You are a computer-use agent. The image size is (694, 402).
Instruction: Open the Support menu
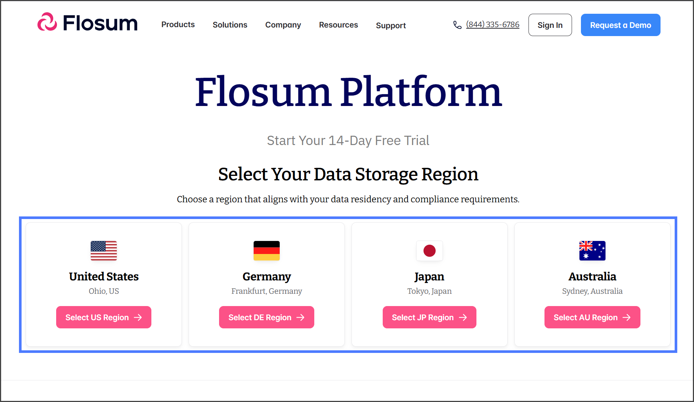[x=391, y=25]
